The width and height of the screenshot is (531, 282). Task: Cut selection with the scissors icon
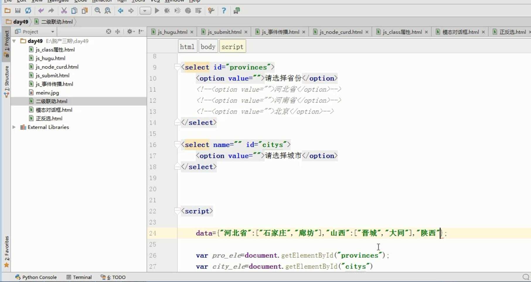pyautogui.click(x=64, y=11)
